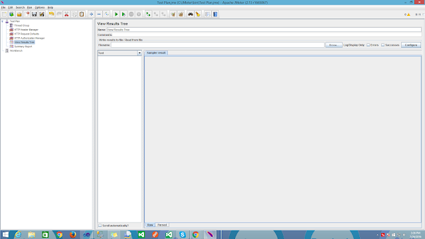Click the Clear All results icon
Viewport: 425px width, 239px height.
(x=181, y=14)
